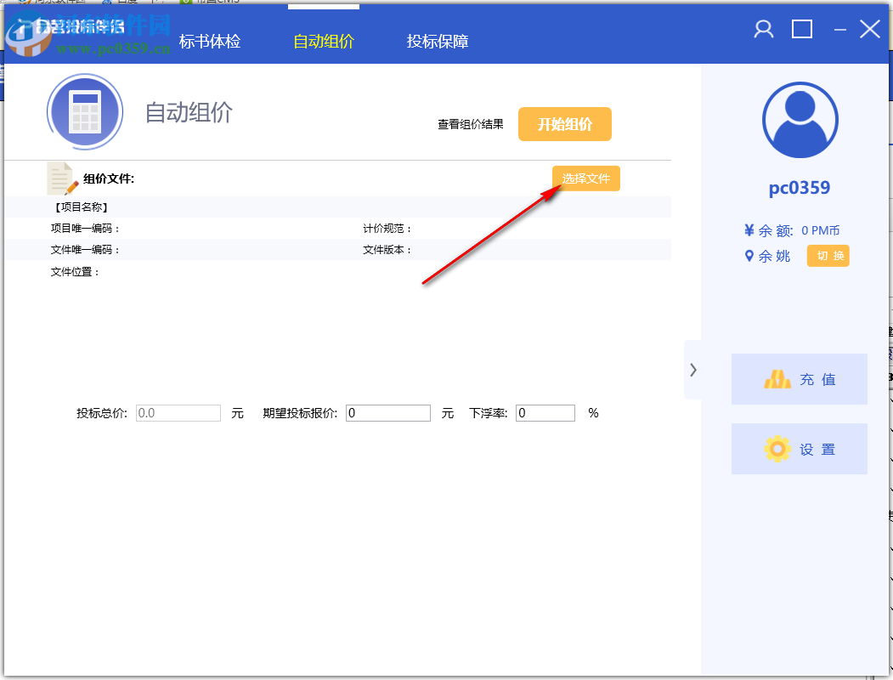
Task: Click the 期望投标报价 input box
Action: [387, 412]
